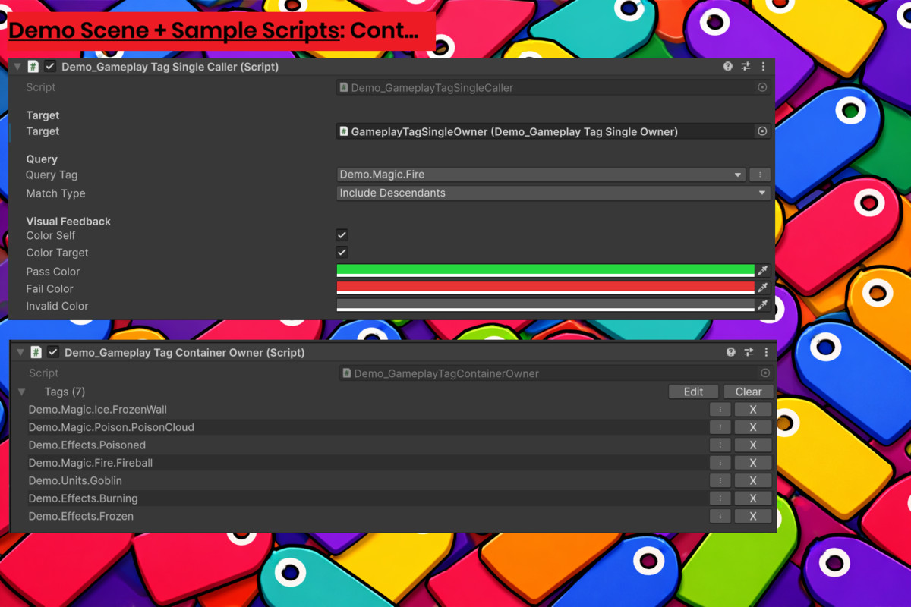Open the Match Type dropdown
911x607 pixels.
553,193
